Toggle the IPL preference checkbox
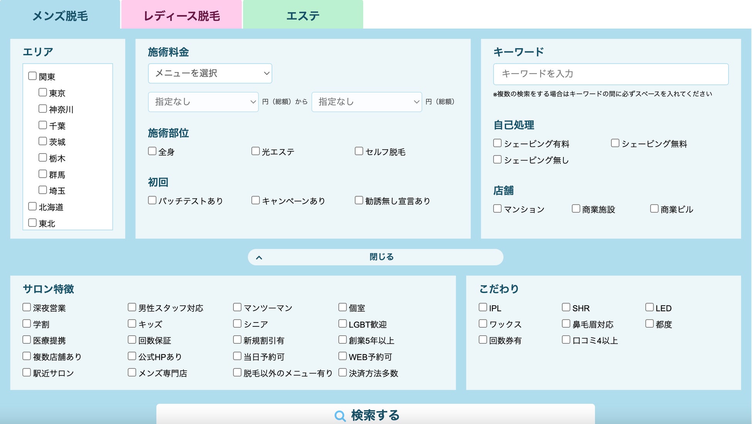752x424 pixels. coord(483,307)
